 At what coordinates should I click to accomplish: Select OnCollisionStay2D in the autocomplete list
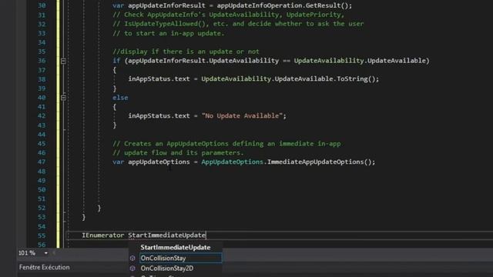coord(167,269)
